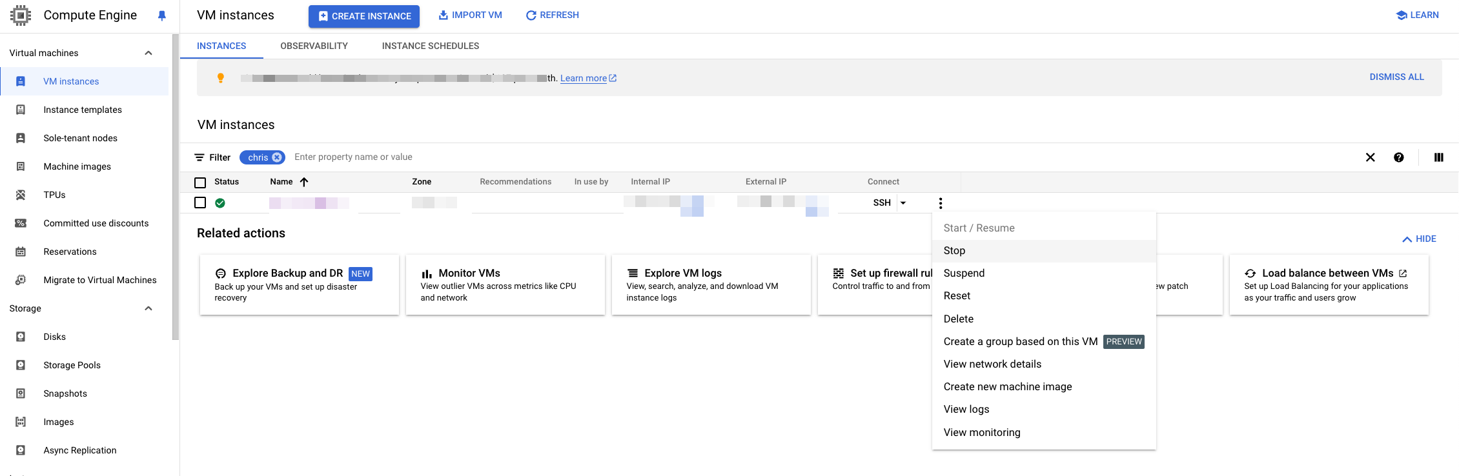This screenshot has height=476, width=1459.
Task: Select Delete in the VM menu
Action: coord(1044,319)
